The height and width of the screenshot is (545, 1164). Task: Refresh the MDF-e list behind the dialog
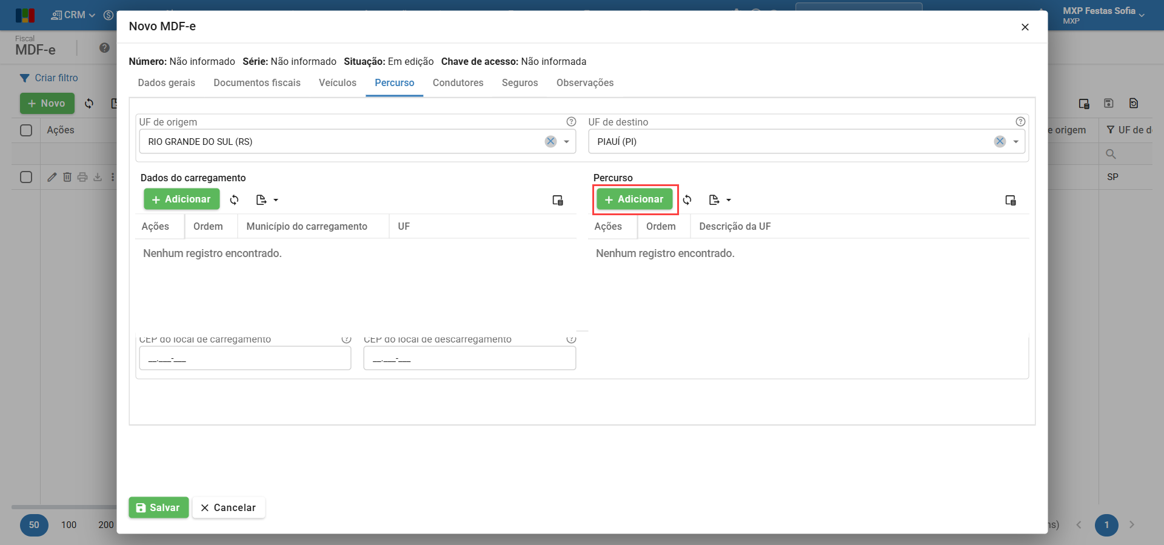pyautogui.click(x=89, y=104)
